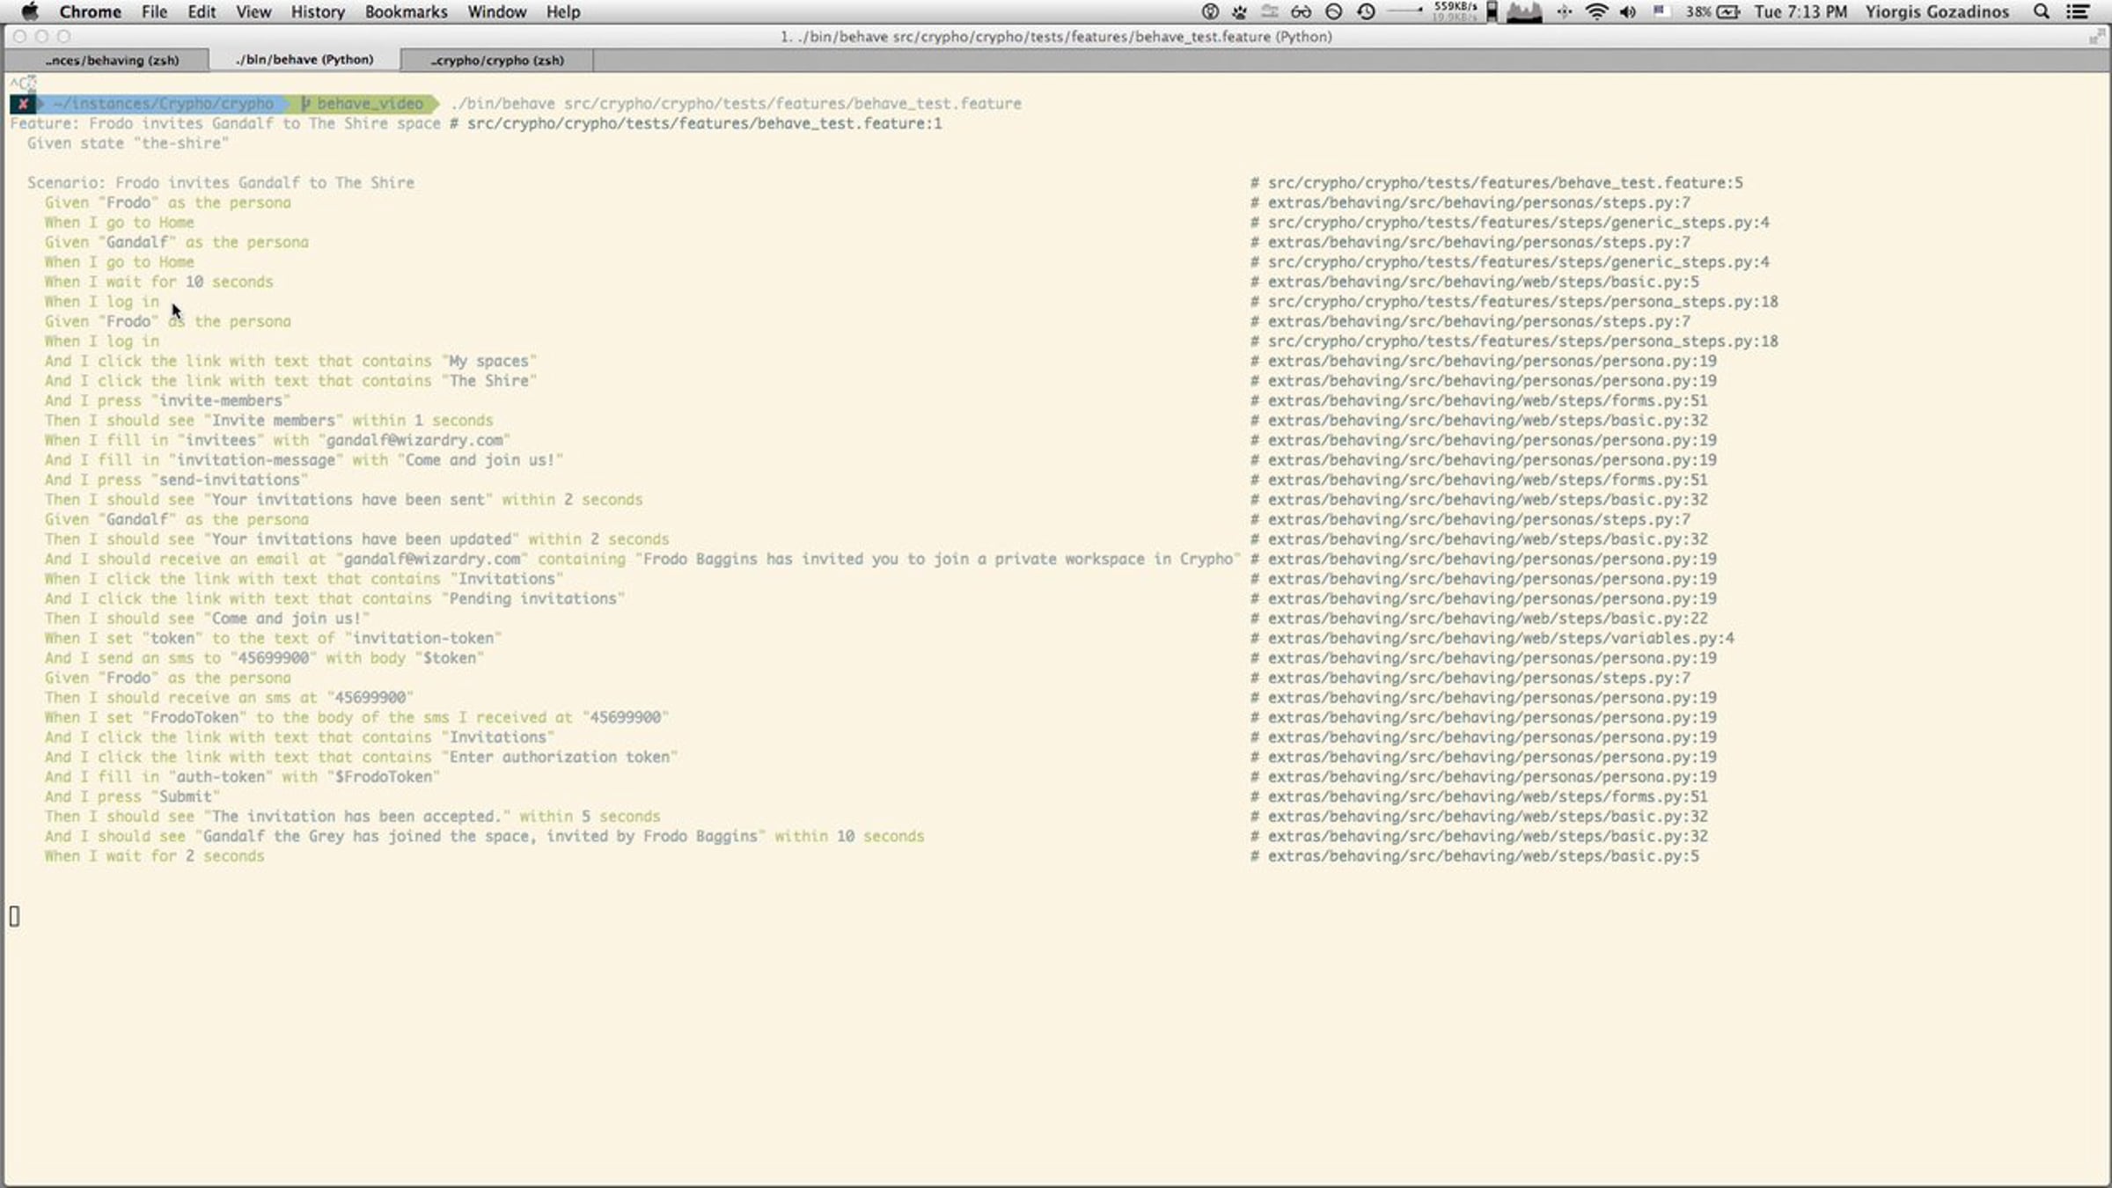Open Notification Center list icon
Image resolution: width=2112 pixels, height=1188 pixels.
[x=2078, y=11]
